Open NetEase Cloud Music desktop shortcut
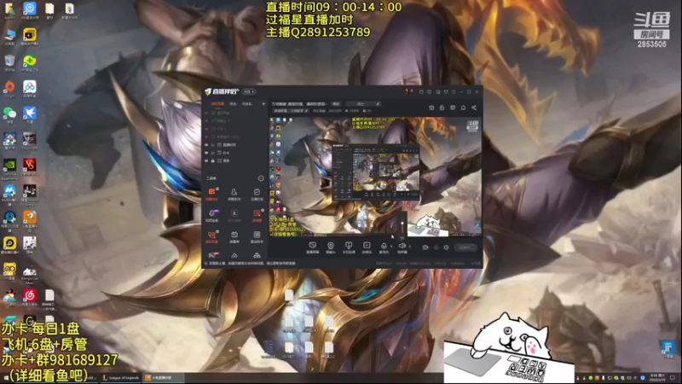The height and width of the screenshot is (384, 682). [30, 297]
